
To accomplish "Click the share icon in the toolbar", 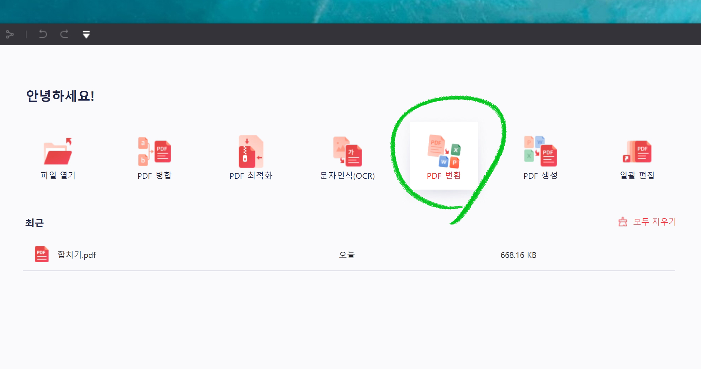I will [x=10, y=34].
